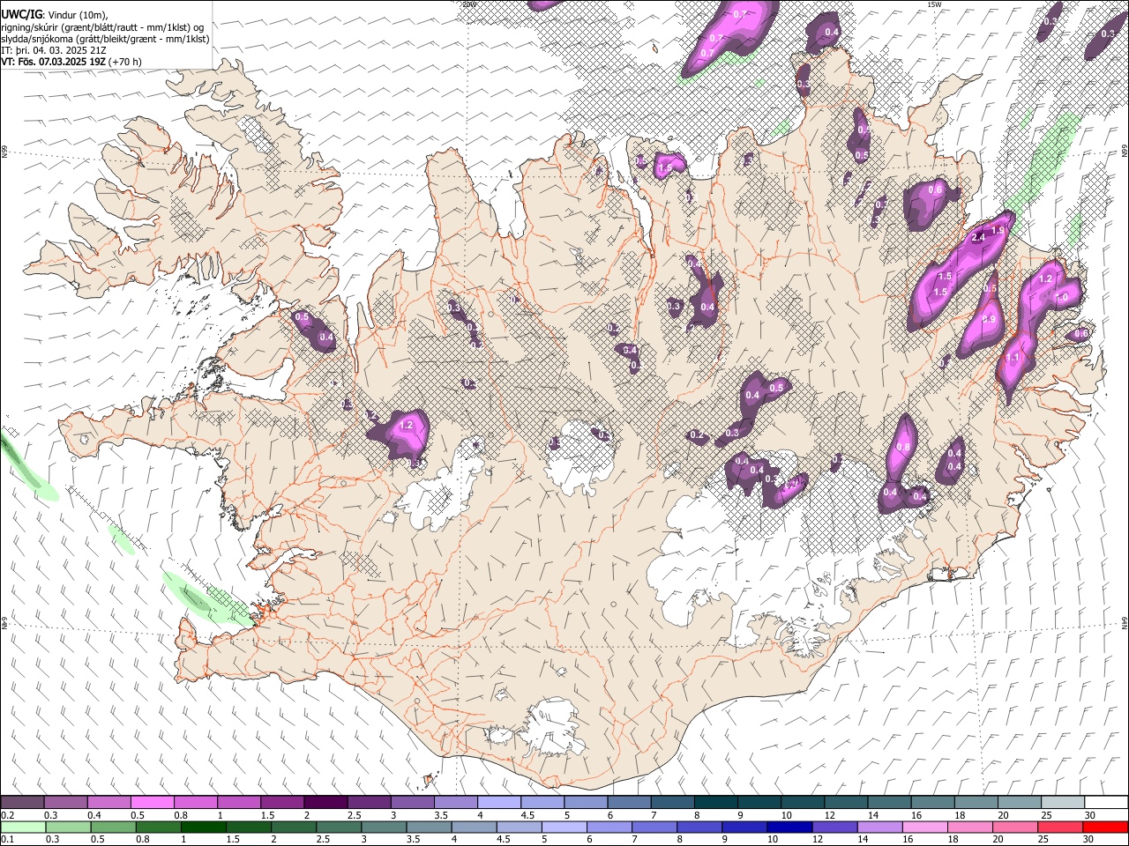Click the 'Vindur (10m),' header text

pos(77,15)
